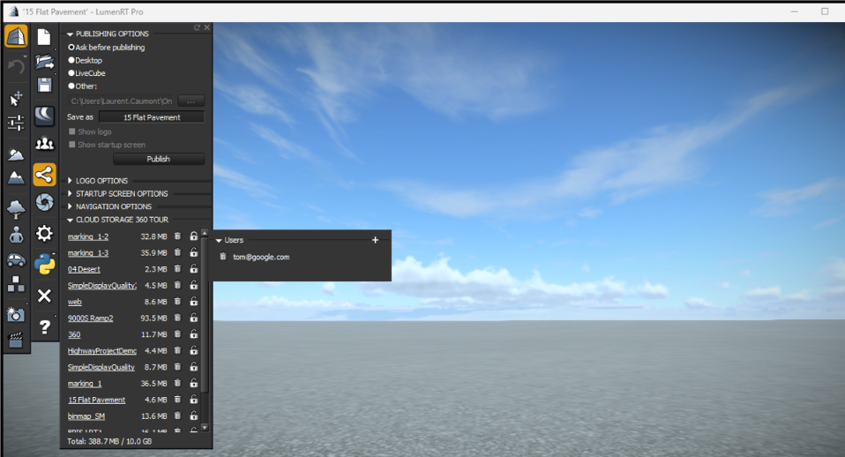The height and width of the screenshot is (457, 845).
Task: Click the undo arrow icon
Action: pos(16,67)
